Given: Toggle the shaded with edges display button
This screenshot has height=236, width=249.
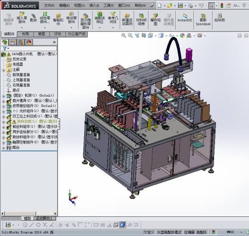Looking at the screenshot, I should click(x=123, y=225).
